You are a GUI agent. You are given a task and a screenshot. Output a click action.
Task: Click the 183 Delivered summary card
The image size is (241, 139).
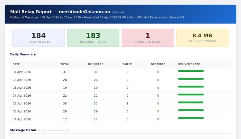click(x=93, y=38)
